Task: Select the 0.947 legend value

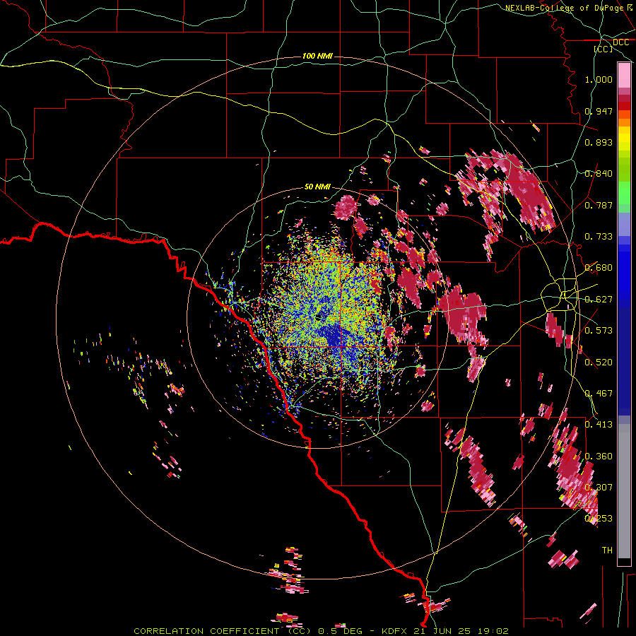Action: click(x=599, y=111)
